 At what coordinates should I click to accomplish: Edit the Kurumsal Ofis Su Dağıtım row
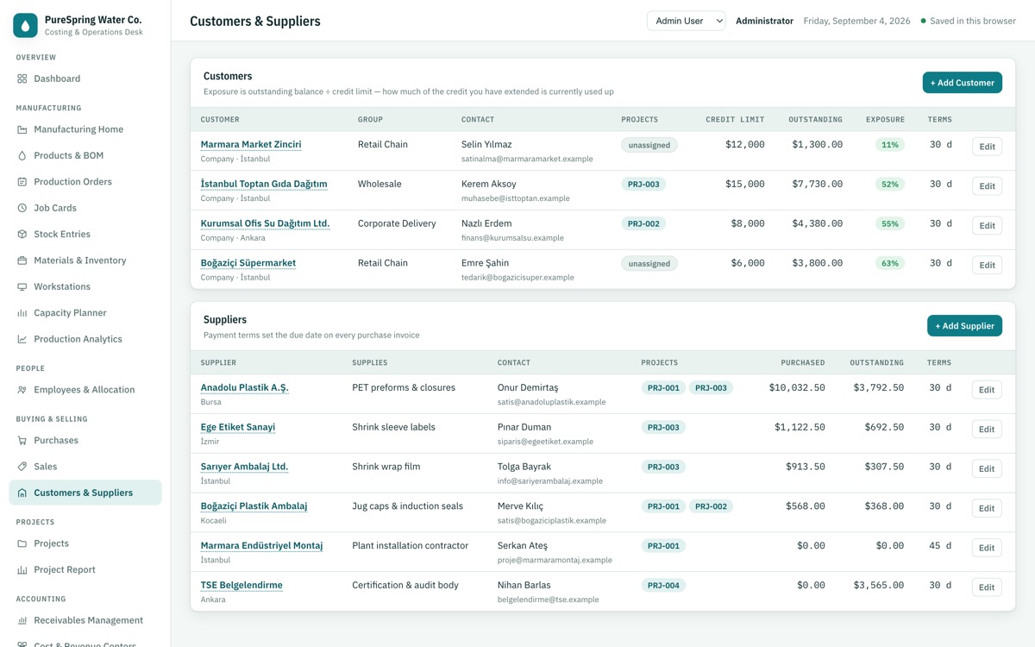pyautogui.click(x=987, y=225)
